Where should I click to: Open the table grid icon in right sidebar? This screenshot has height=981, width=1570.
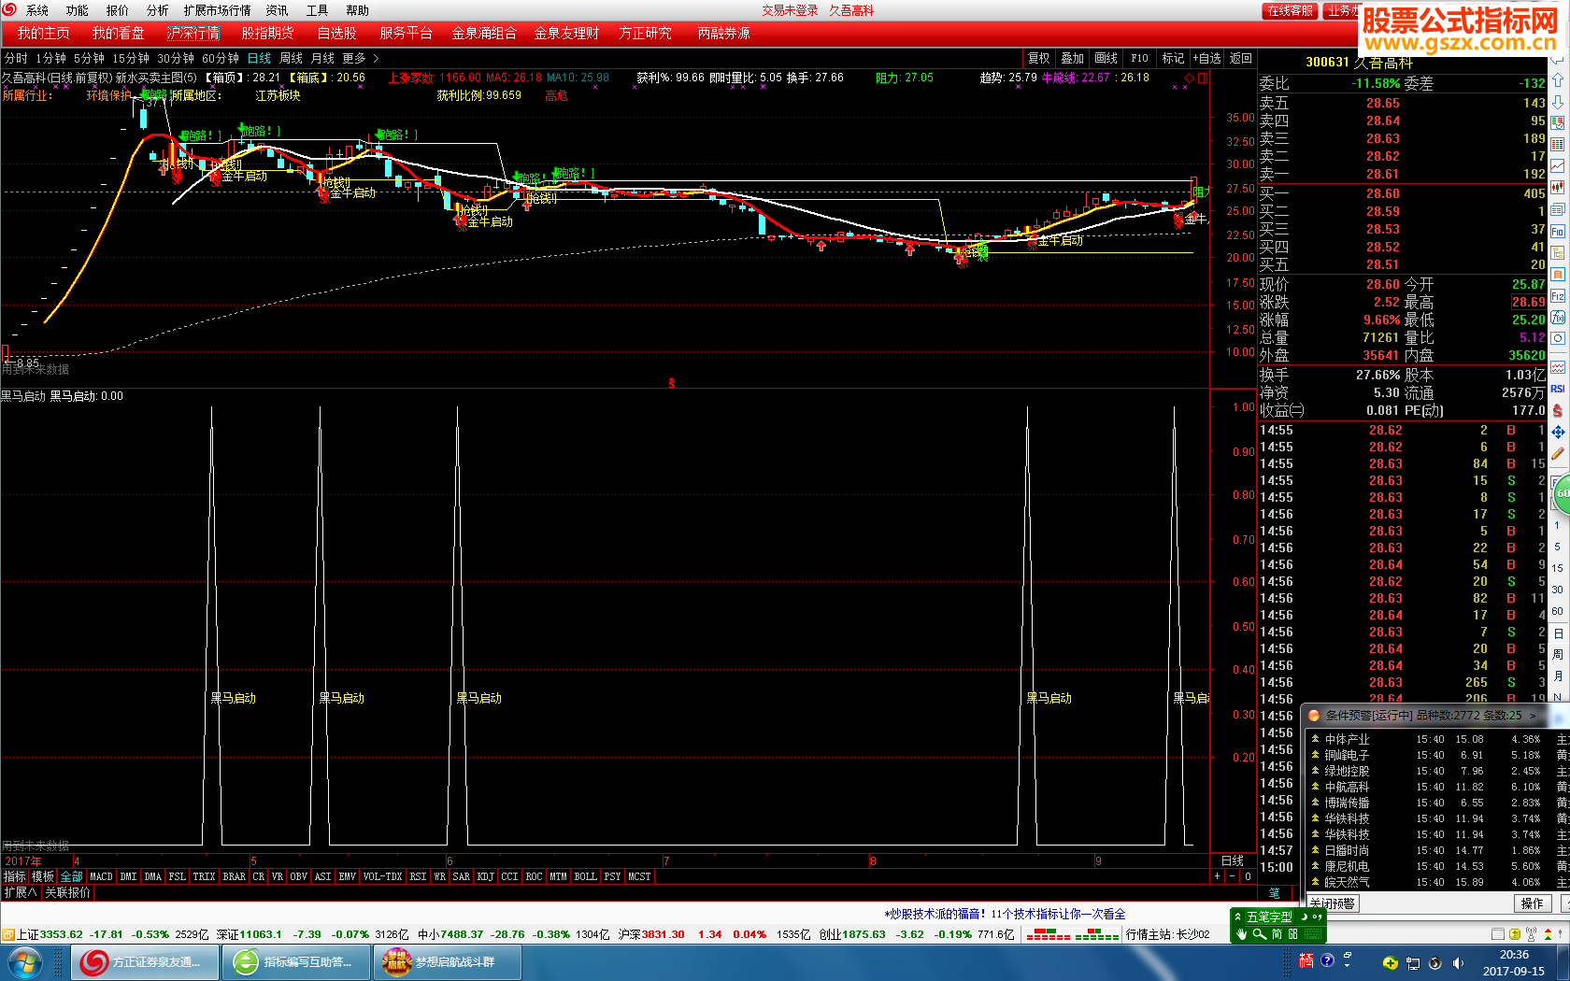click(1558, 144)
